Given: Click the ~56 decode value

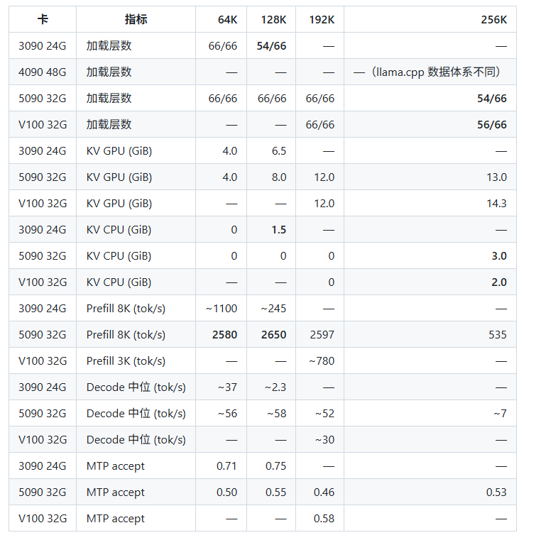Looking at the screenshot, I should click(x=227, y=414).
